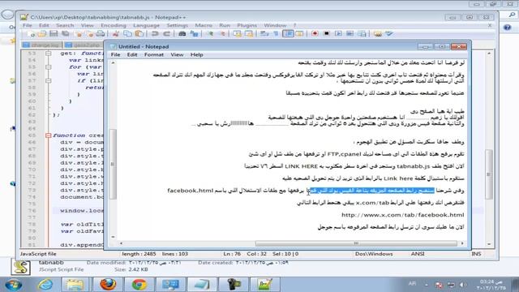Click the Notepad++ icon in the taskbar
519x292 pixels.
coord(265,285)
